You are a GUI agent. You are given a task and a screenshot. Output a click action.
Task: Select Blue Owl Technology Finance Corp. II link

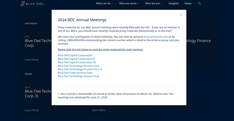point(80,69)
